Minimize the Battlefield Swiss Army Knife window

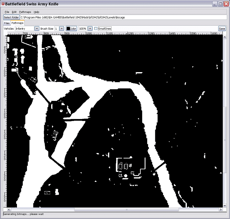pos(214,4)
